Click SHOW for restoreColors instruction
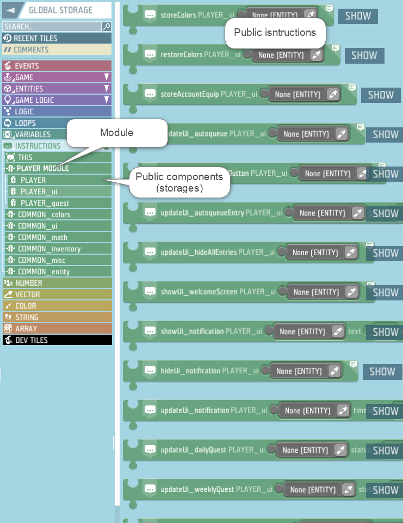 (x=364, y=56)
